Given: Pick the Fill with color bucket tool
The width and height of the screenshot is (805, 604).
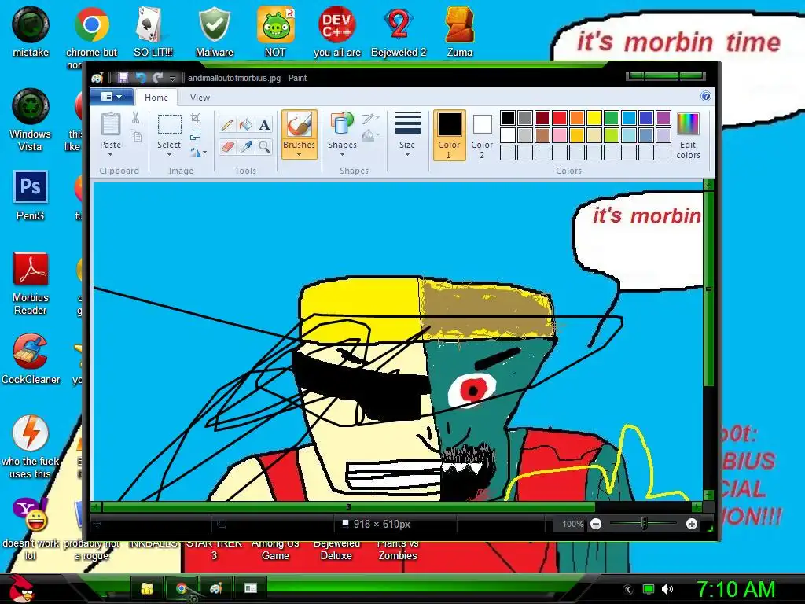Looking at the screenshot, I should 245,125.
